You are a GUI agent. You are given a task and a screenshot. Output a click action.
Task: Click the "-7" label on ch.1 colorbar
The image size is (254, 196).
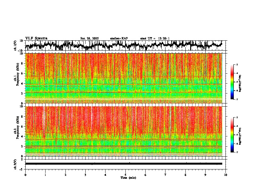236,99
